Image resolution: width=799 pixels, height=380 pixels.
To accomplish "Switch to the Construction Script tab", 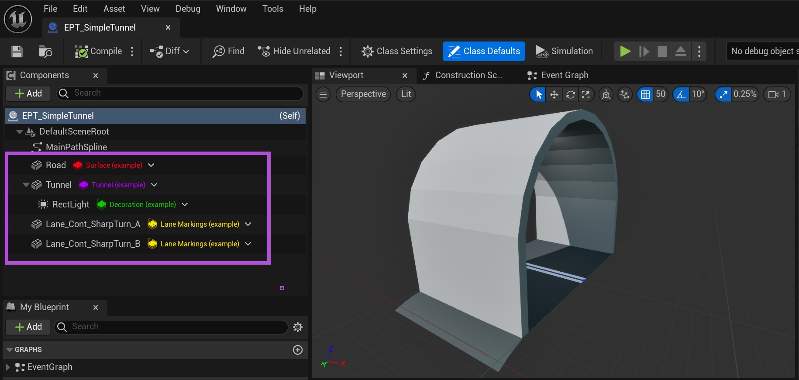I will pos(463,75).
